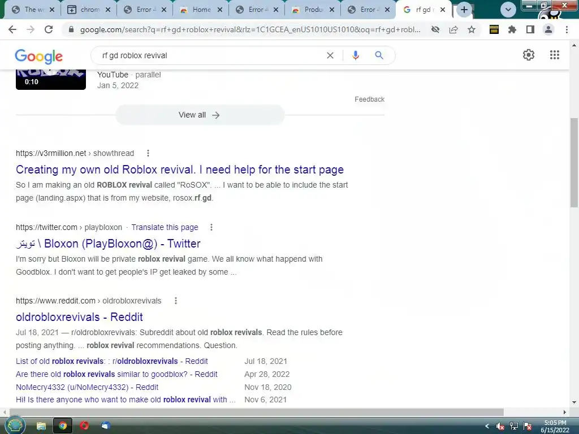Open File Explorer from taskbar
Screen dimensions: 579x434
point(41,426)
